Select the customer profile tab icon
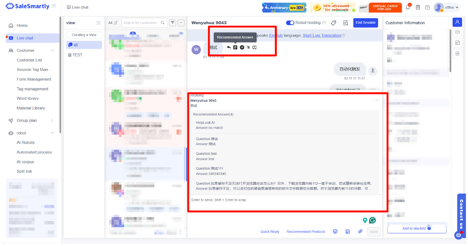This screenshot has width=468, height=246. [x=457, y=22]
